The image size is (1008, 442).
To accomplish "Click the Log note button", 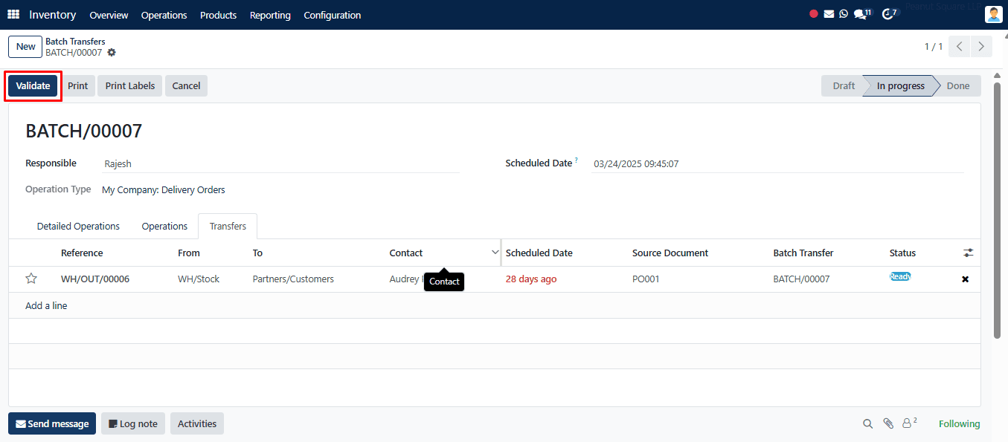I will click(x=133, y=423).
